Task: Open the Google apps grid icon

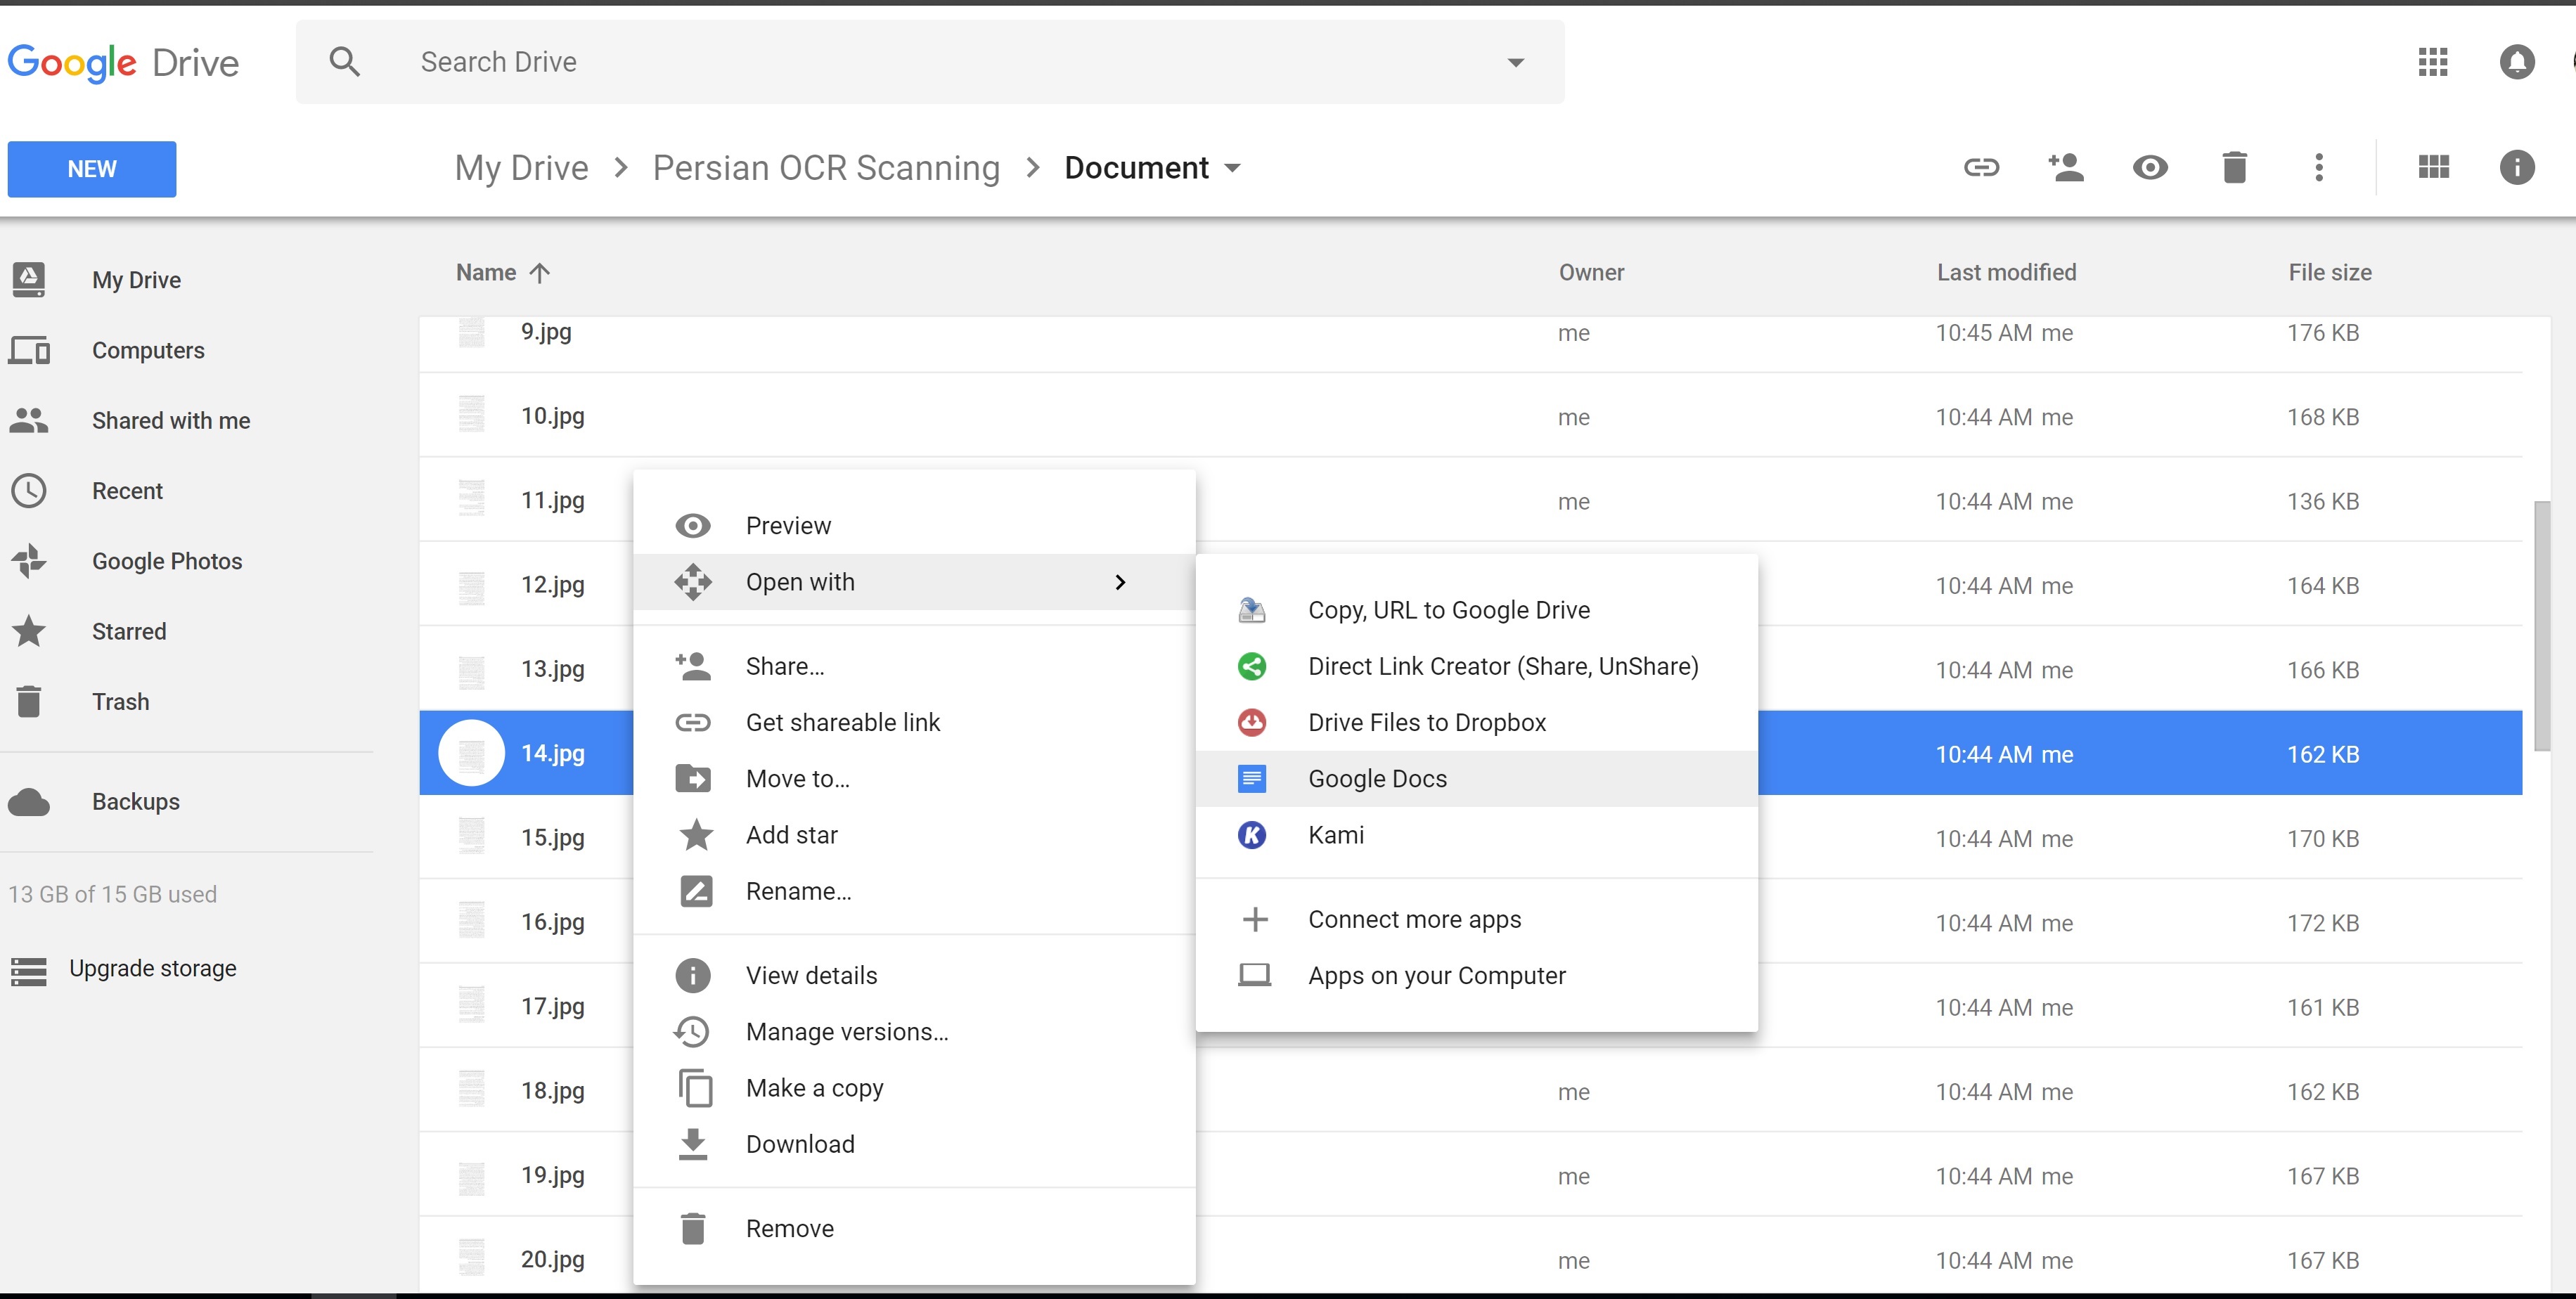Action: pyautogui.click(x=2432, y=62)
